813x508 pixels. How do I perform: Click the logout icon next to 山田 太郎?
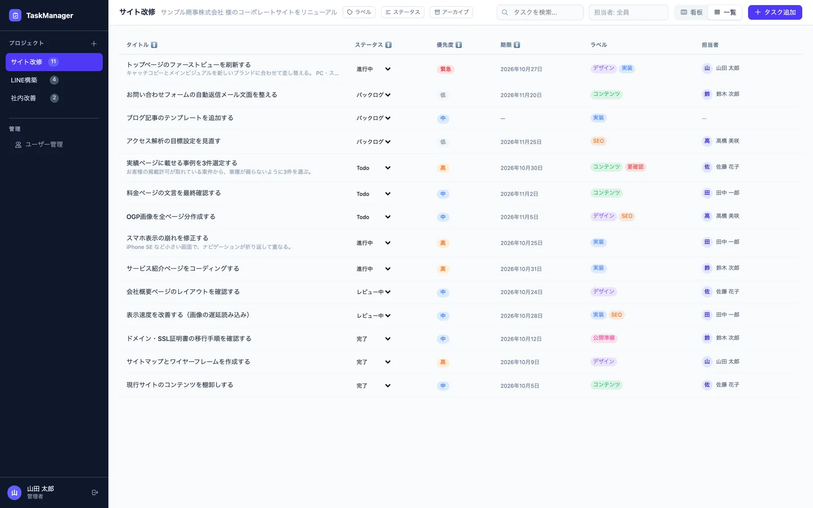tap(95, 492)
